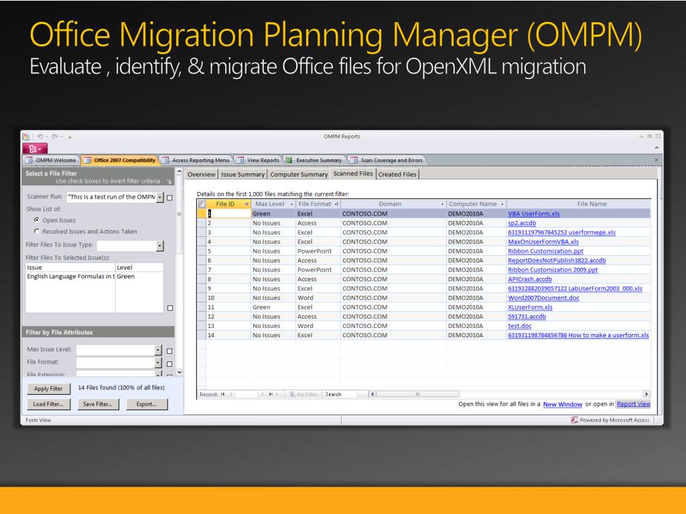Screen dimensions: 686x514
Task: Open the File Format filter dropdown
Action: click(158, 363)
